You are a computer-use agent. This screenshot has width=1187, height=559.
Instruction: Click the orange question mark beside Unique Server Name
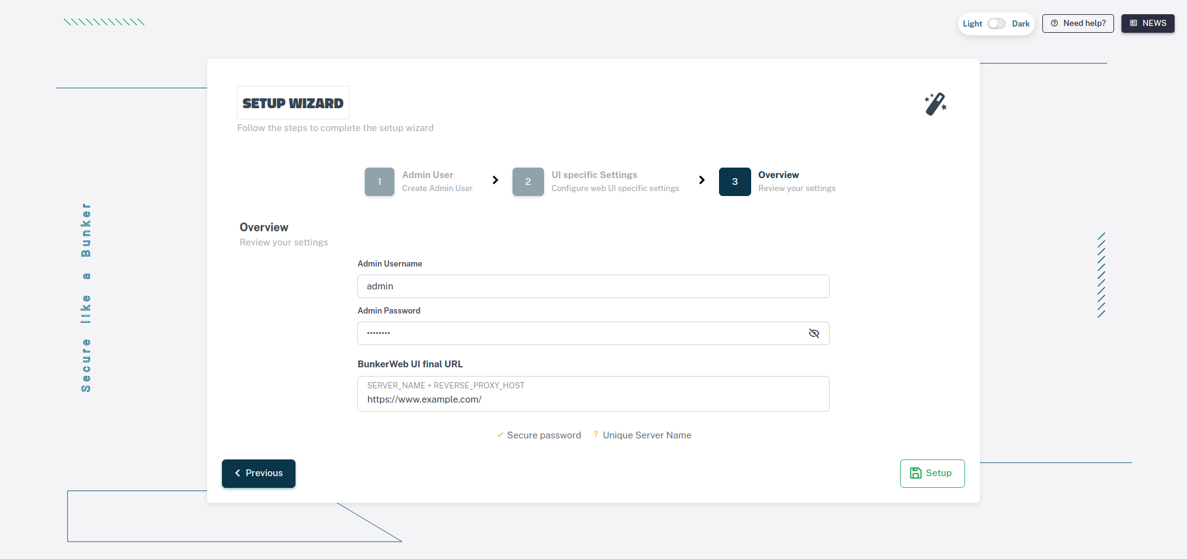[595, 435]
